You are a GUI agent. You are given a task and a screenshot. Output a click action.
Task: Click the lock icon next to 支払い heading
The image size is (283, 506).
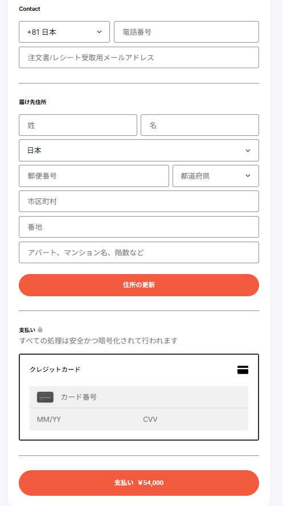(x=40, y=330)
